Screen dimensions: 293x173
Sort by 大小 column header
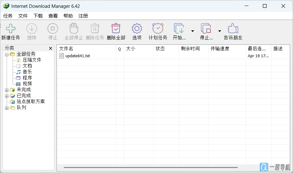click(x=139, y=48)
